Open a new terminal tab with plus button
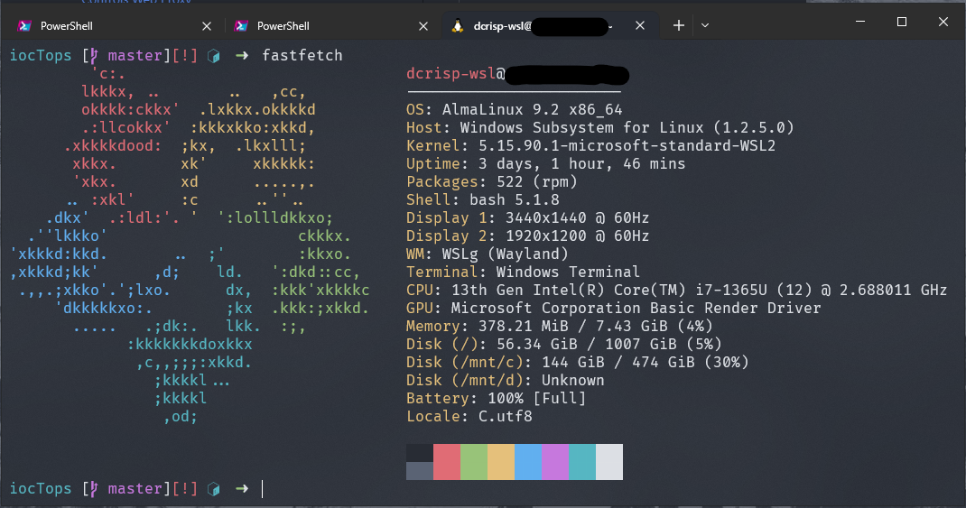 pyautogui.click(x=678, y=25)
